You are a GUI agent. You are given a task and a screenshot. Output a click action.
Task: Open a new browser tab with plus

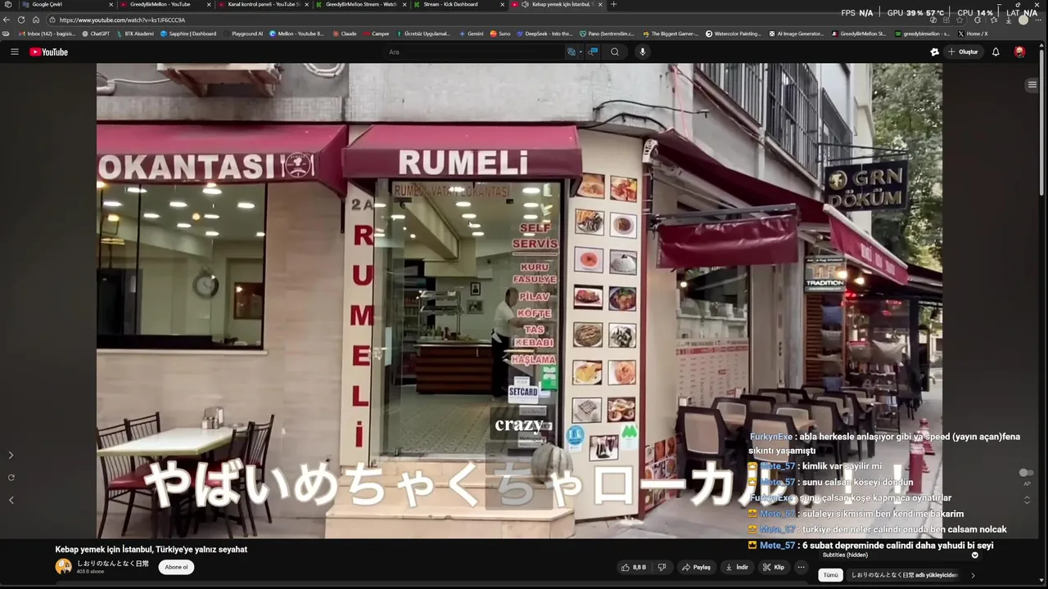point(614,4)
